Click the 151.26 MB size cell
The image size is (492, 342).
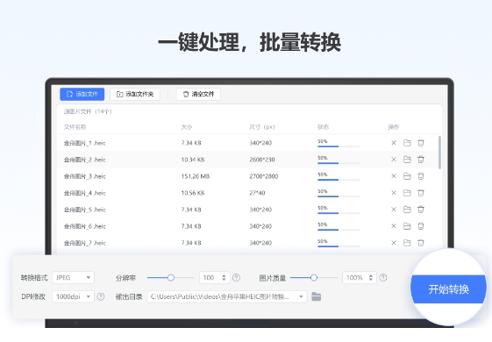tap(196, 176)
